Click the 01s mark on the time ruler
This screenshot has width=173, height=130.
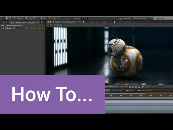(111, 95)
